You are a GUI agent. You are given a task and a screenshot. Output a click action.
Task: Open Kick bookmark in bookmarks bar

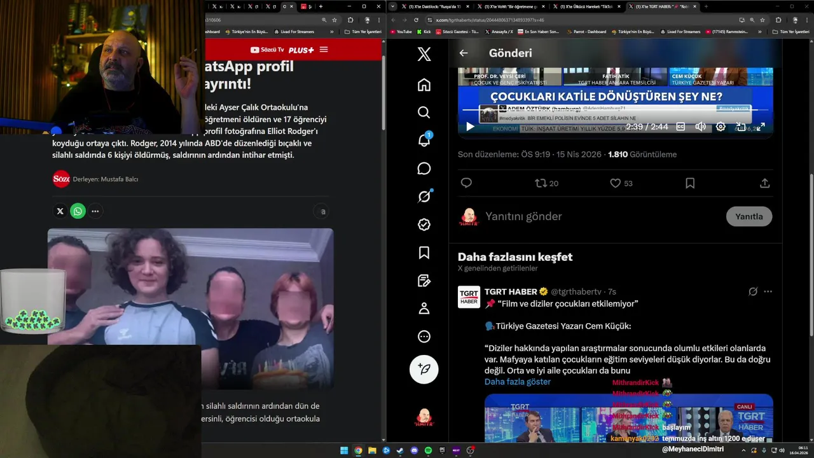point(424,31)
